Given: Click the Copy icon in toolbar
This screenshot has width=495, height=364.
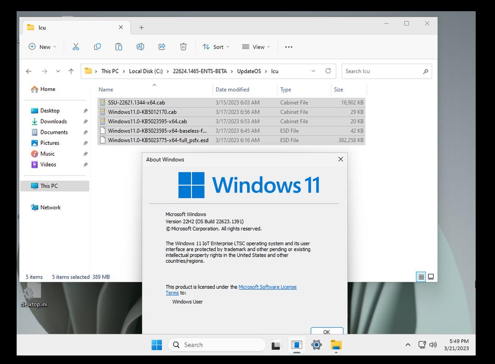Looking at the screenshot, I should (97, 47).
